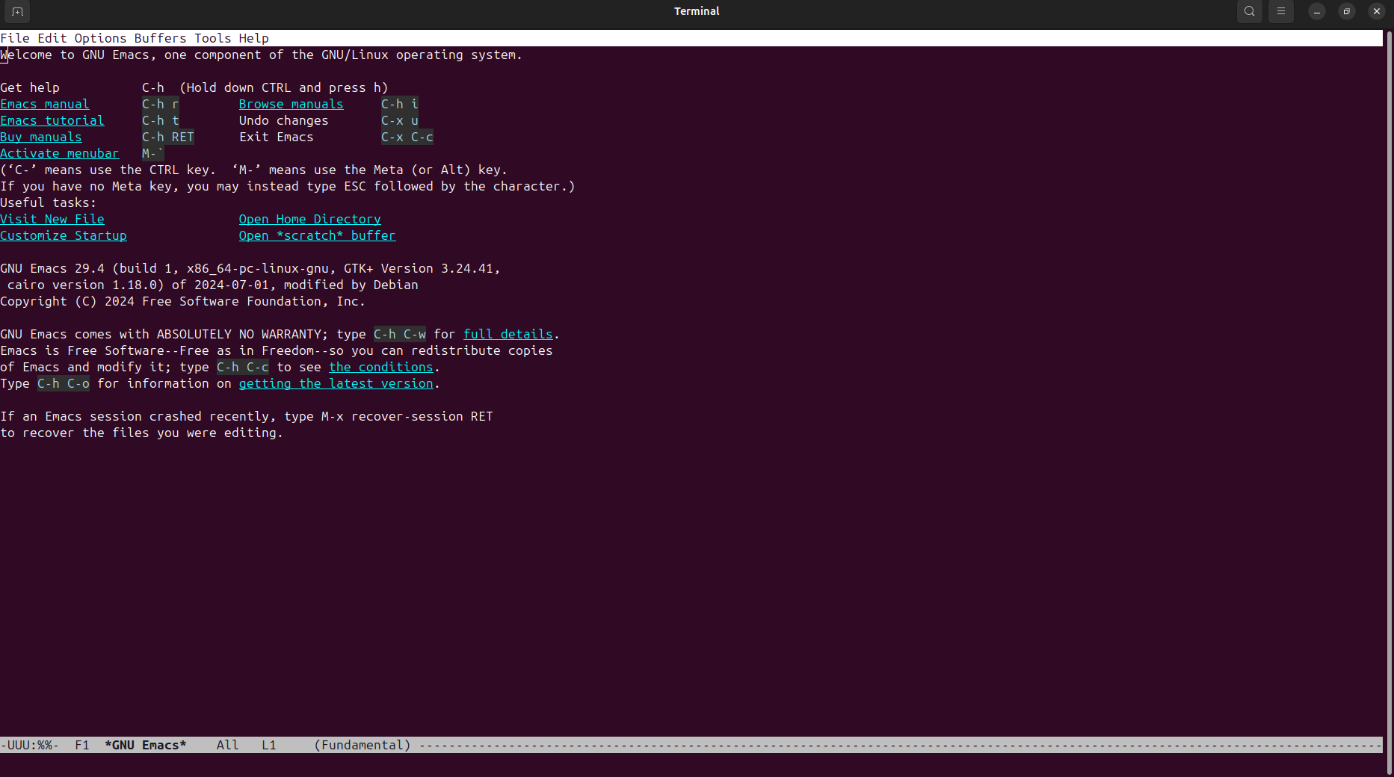Minimize the Terminal window
Screen dimensions: 1394x777
pos(1317,11)
